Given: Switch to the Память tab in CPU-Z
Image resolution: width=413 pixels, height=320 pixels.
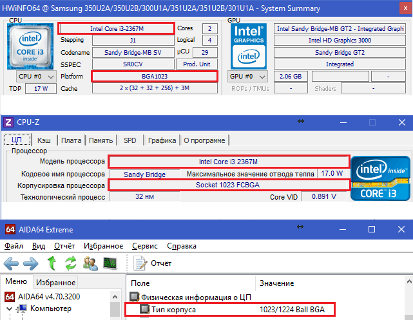Looking at the screenshot, I should (x=101, y=140).
